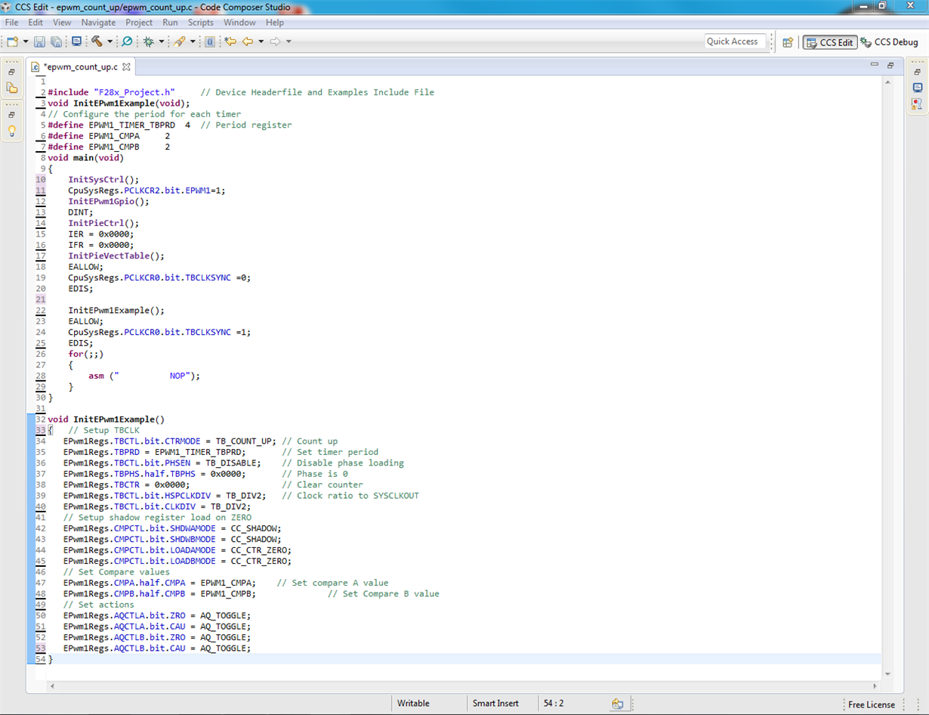
Task: Toggle the block selection mode icon
Action: (x=210, y=42)
